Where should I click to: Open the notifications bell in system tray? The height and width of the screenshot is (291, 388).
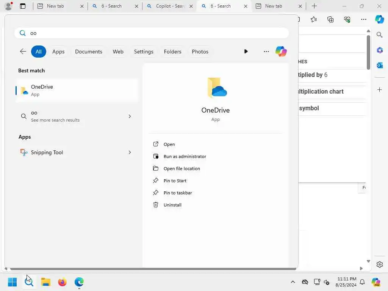tap(362, 282)
